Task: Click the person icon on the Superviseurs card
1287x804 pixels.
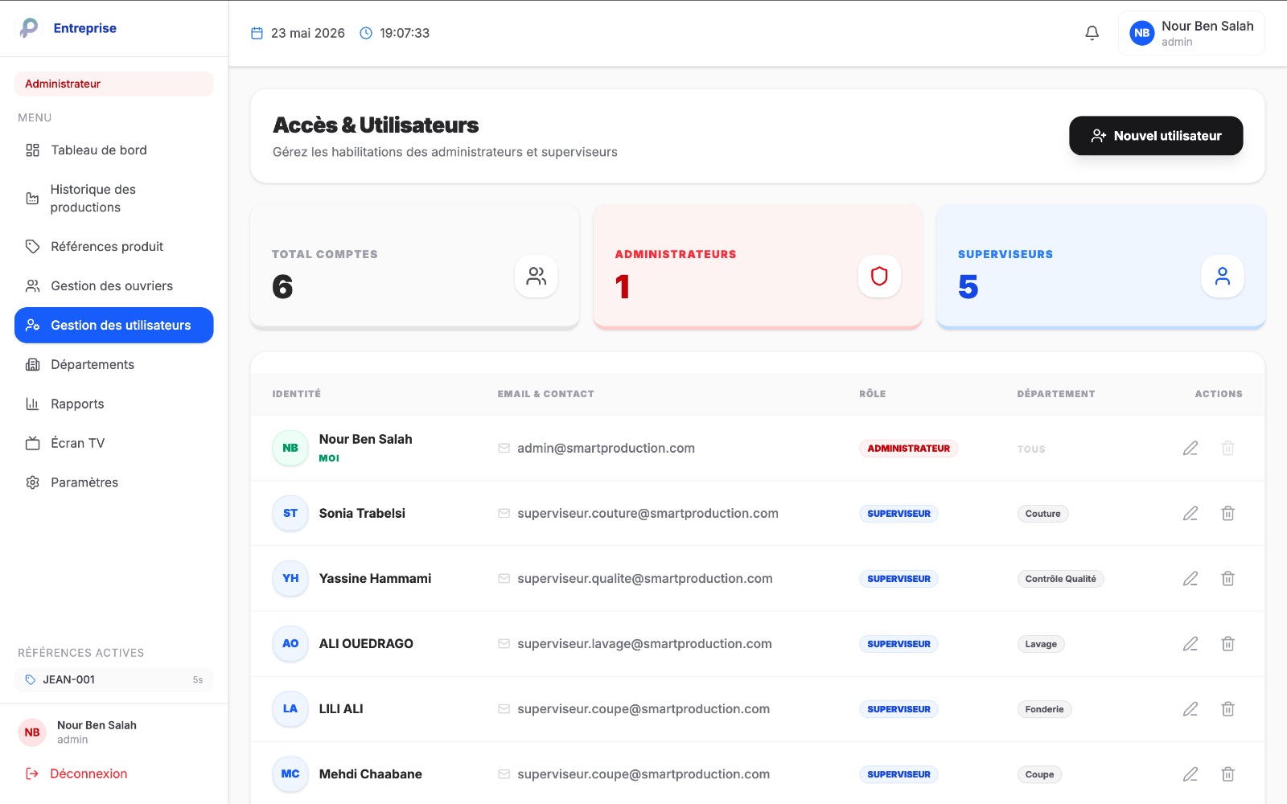Action: point(1222,277)
